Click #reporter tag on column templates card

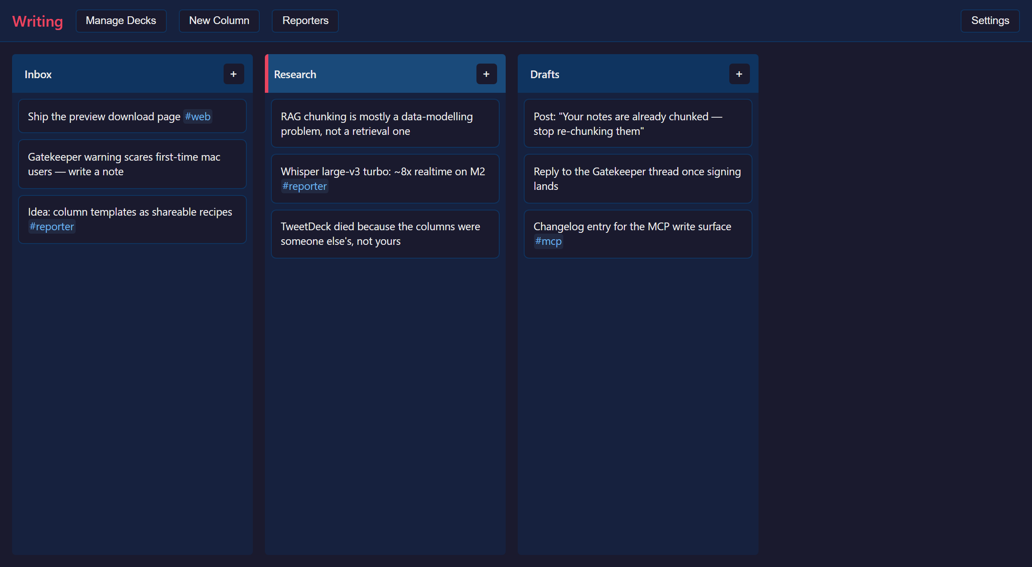52,226
